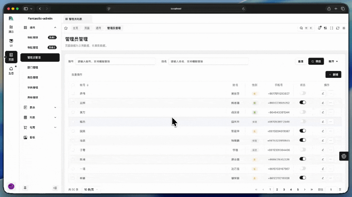Image resolution: width=352 pixels, height=197 pixels.
Task: Tick the checkbox for the 子骞 row
Action: point(73,150)
